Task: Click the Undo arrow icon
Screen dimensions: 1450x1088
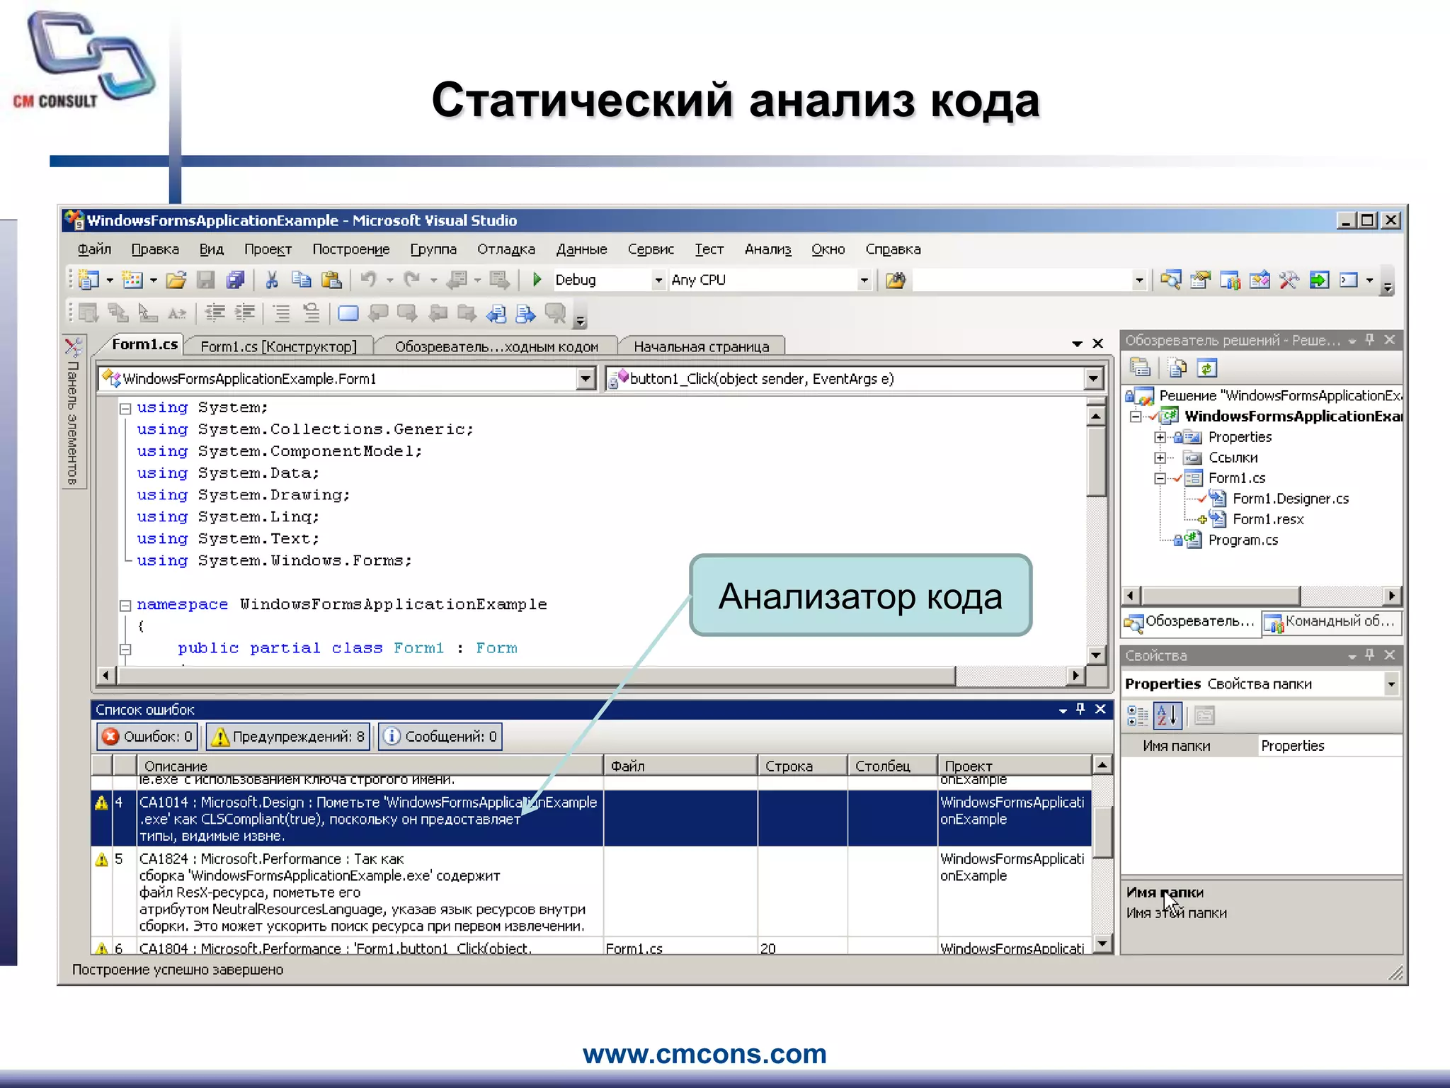Action: 369,280
